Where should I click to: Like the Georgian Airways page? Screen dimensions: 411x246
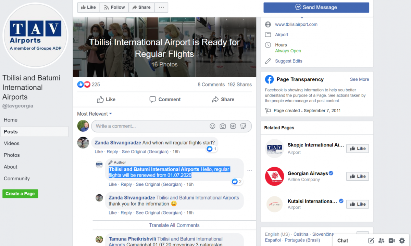[357, 176]
